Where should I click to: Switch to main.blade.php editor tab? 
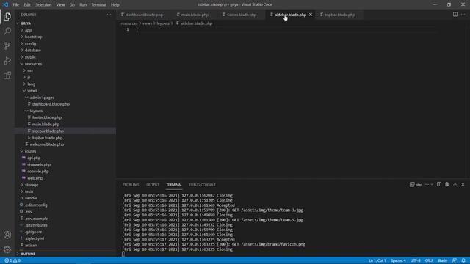coord(195,15)
